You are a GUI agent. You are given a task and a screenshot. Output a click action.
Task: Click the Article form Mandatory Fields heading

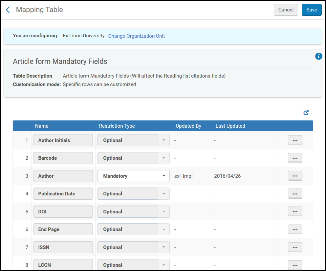[x=60, y=62]
